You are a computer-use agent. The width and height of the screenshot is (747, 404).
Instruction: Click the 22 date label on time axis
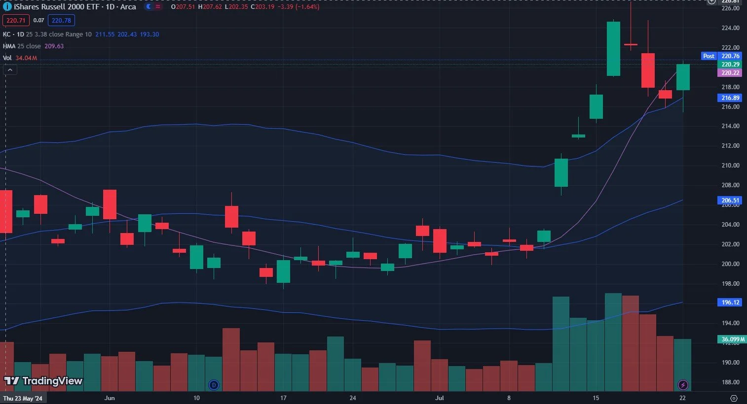[x=682, y=398]
